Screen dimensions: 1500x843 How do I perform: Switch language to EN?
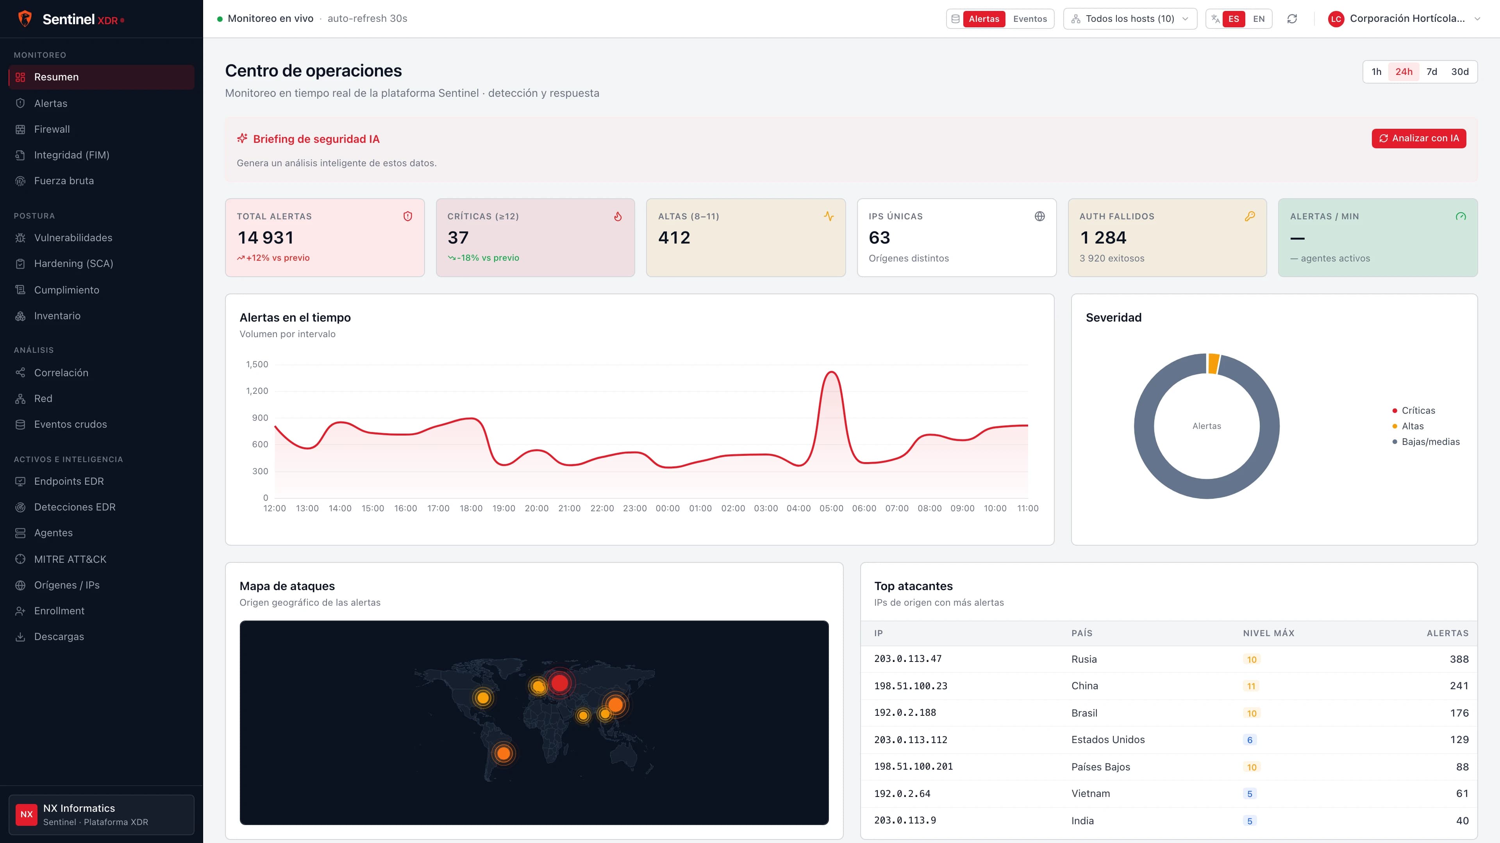pos(1258,19)
